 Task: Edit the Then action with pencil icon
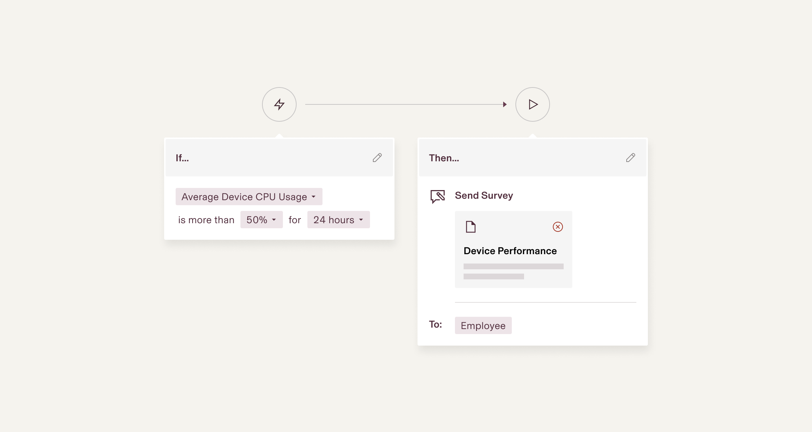point(631,158)
